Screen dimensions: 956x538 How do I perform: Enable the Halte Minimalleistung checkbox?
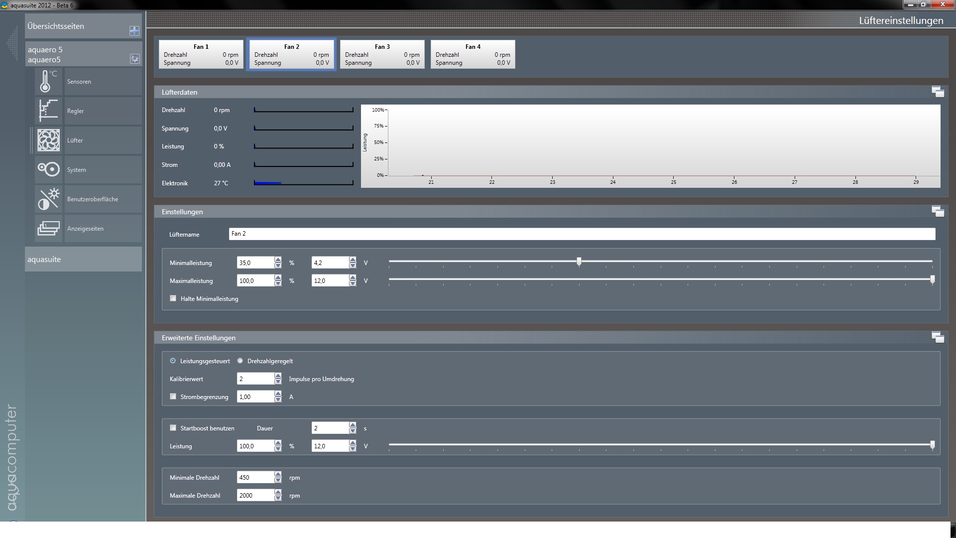173,298
